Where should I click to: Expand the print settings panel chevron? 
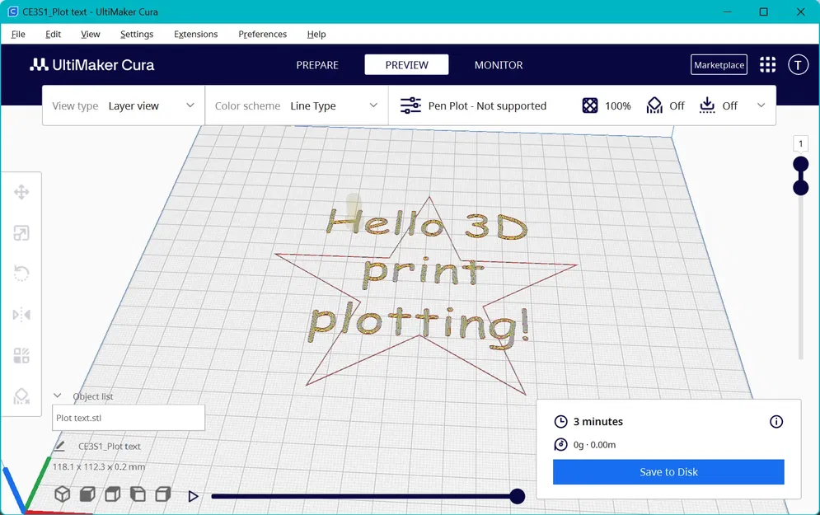point(761,105)
